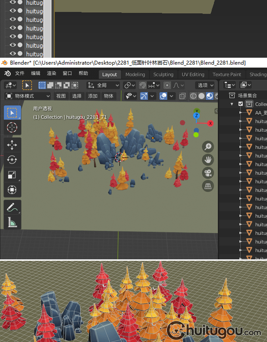Activate the Scale tool
This screenshot has height=342, width=267.
12,175
